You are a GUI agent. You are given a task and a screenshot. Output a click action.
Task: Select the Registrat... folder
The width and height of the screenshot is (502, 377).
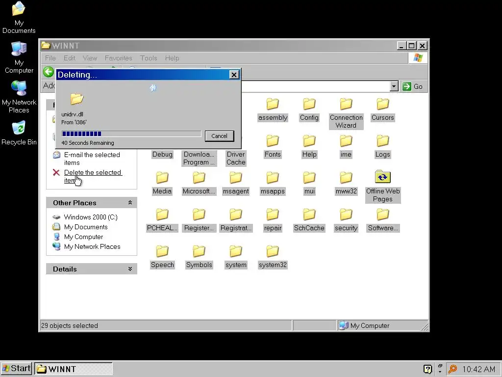coord(236,220)
